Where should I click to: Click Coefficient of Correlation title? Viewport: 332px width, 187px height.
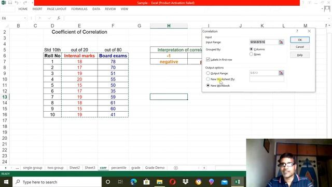(x=79, y=32)
